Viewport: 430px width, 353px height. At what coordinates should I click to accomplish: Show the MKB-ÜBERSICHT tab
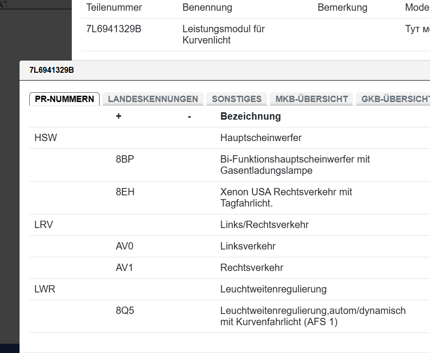tap(311, 99)
